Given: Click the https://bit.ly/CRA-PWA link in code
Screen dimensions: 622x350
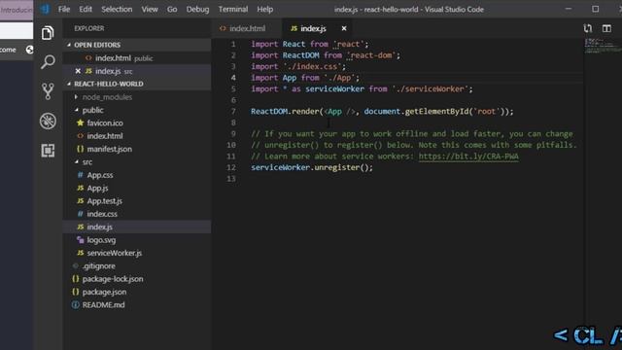Looking at the screenshot, I should (468, 157).
